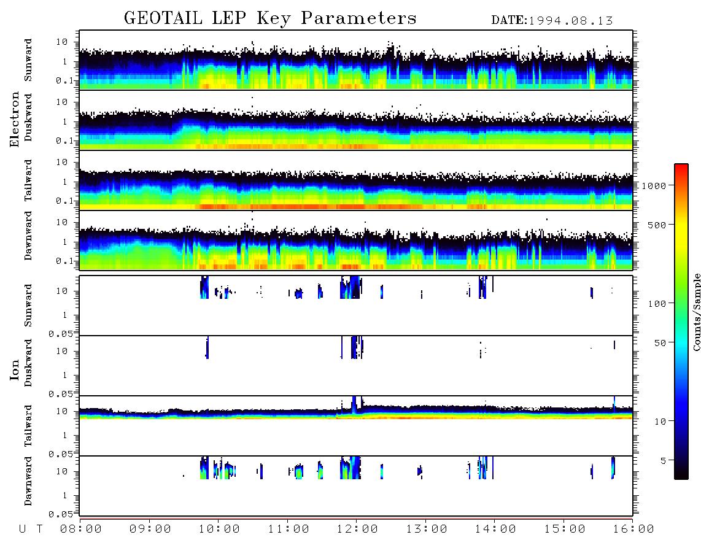The image size is (701, 540).
Task: Click the Electron Sunward panel label
Action: coord(28,60)
